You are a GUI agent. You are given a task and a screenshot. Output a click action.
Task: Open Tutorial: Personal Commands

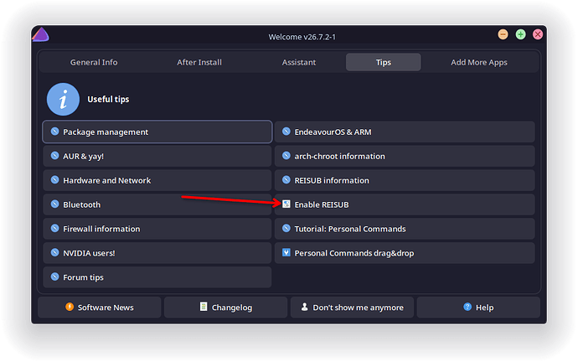(x=405, y=229)
